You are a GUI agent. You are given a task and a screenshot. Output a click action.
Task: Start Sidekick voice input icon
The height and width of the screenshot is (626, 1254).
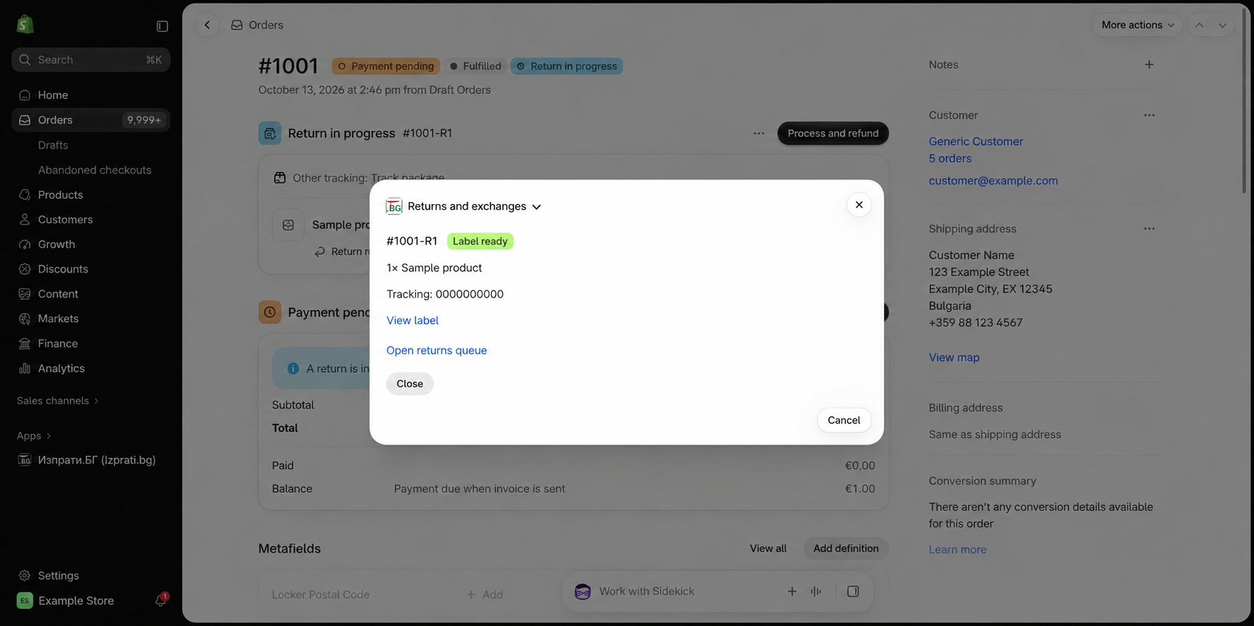click(816, 591)
